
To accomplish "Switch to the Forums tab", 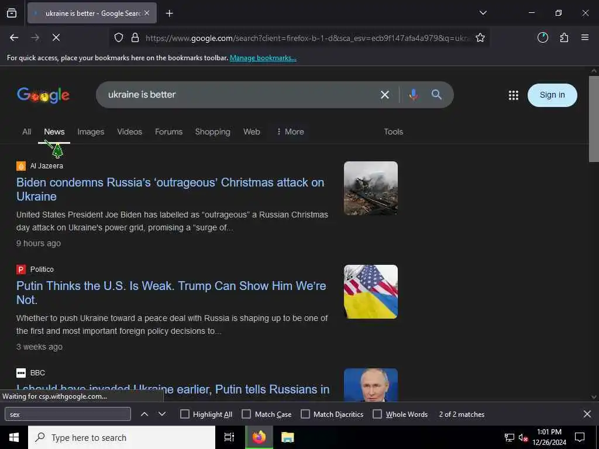I will (x=168, y=132).
